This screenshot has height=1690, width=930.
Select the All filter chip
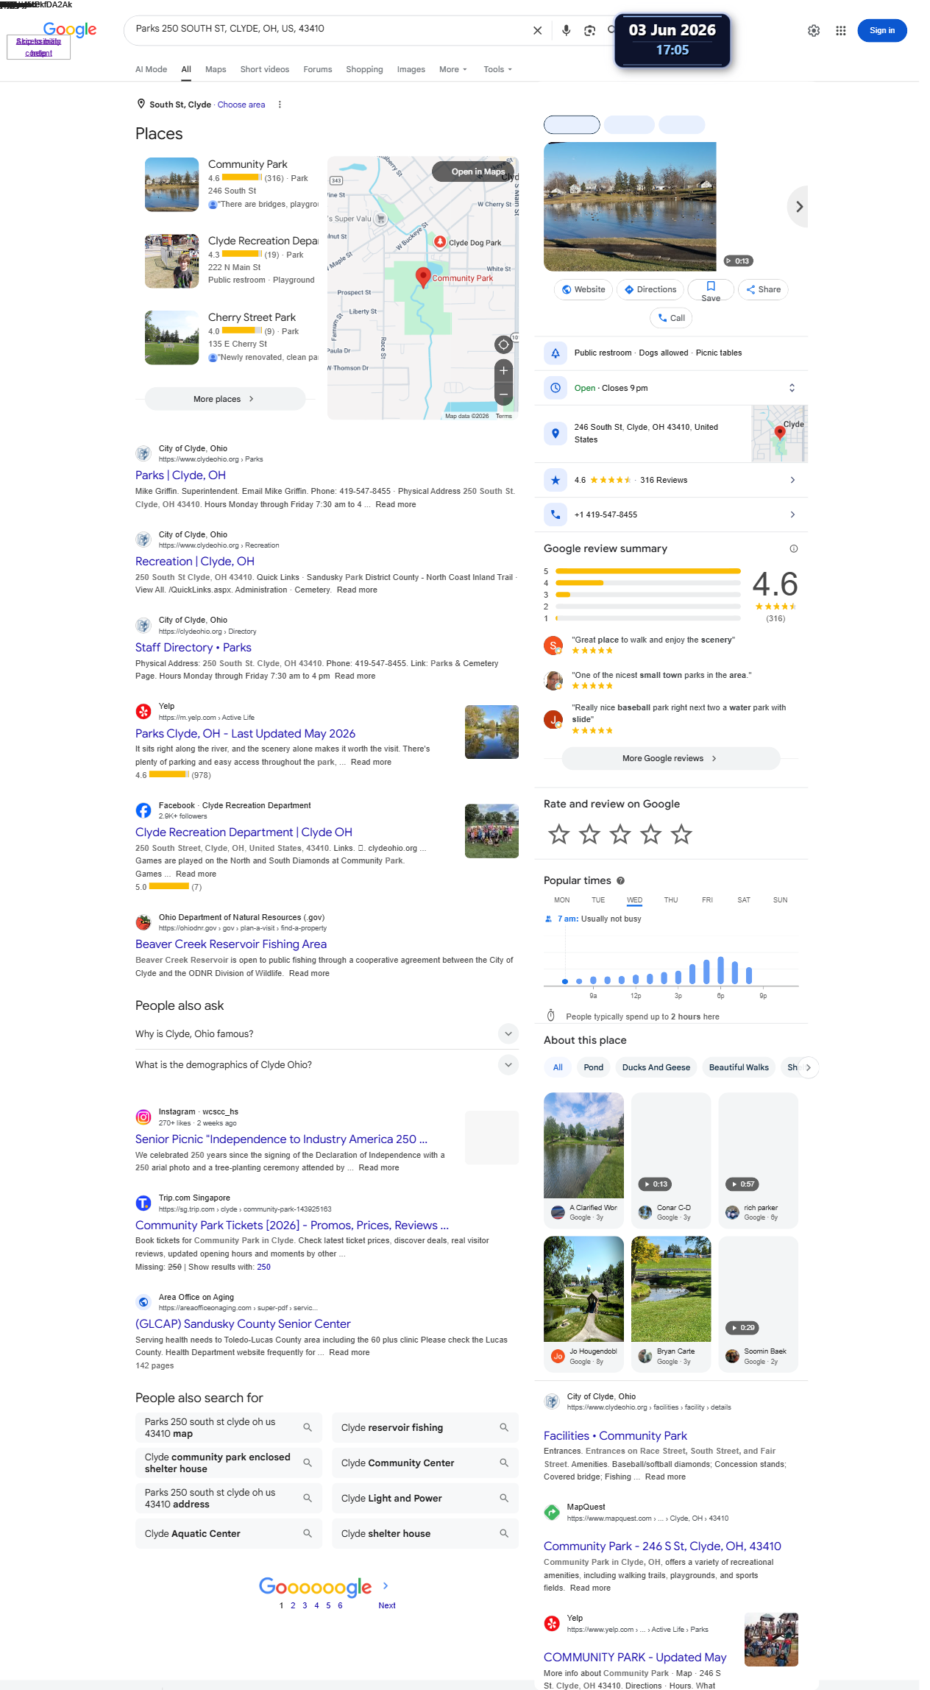point(558,1067)
